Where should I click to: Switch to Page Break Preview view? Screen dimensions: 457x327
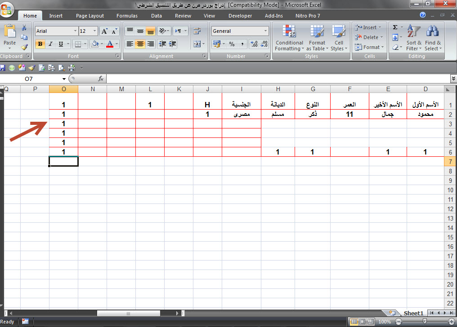click(x=371, y=322)
